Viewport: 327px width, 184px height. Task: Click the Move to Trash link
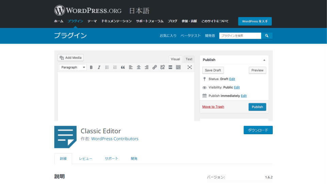(x=213, y=107)
